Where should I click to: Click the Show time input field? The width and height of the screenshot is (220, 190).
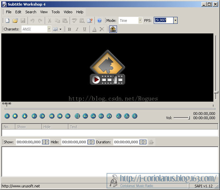tap(29, 142)
